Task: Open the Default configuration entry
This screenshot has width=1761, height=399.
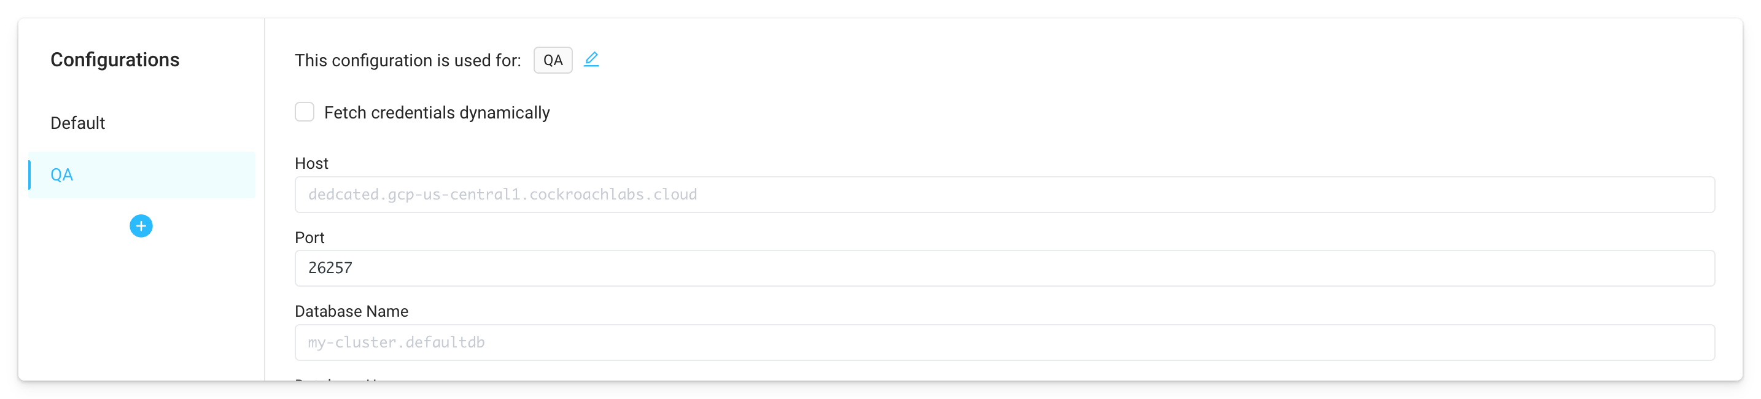Action: (x=77, y=123)
